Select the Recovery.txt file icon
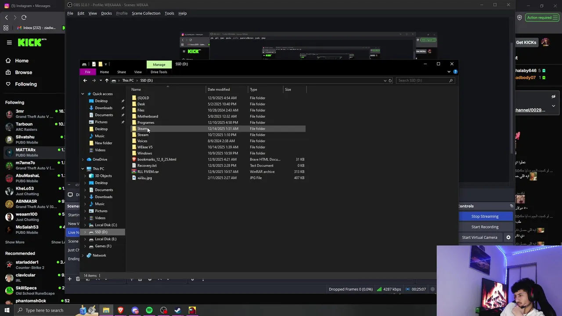This screenshot has height=316, width=562. [134, 165]
